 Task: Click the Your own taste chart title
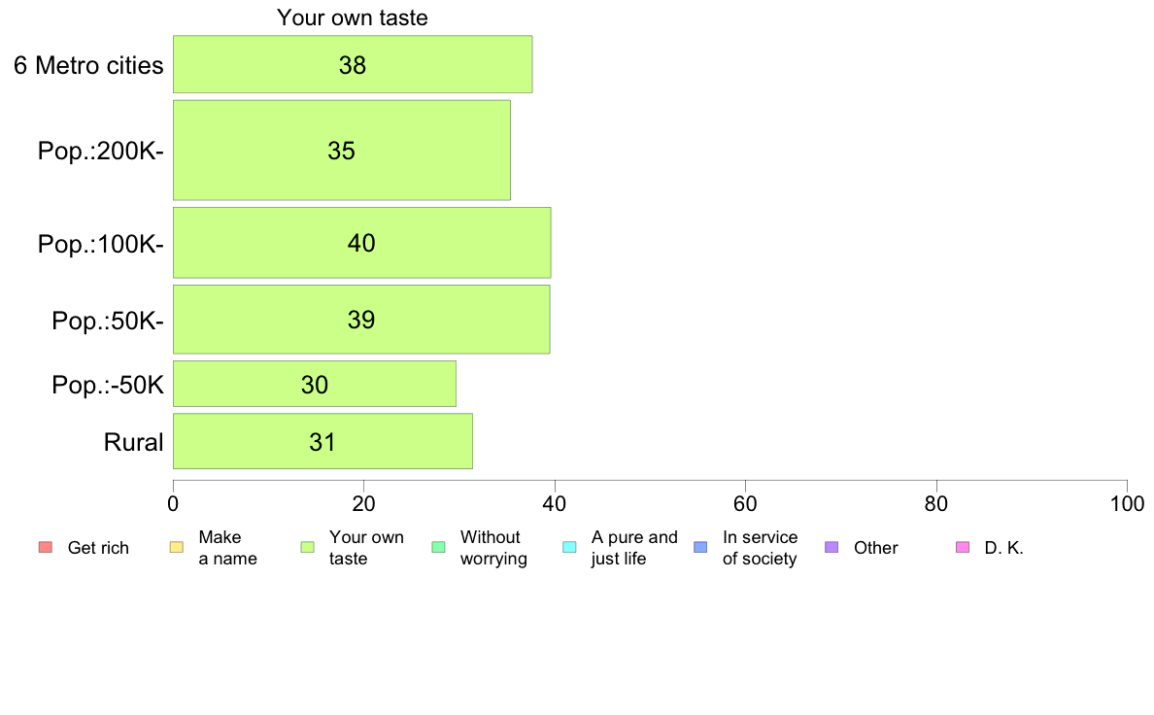[x=353, y=17]
